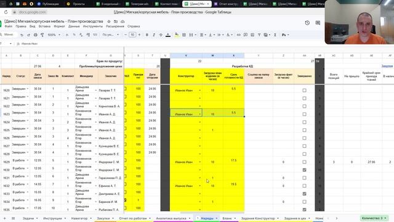
Task: Open the Данные menu
Action: [74, 27]
